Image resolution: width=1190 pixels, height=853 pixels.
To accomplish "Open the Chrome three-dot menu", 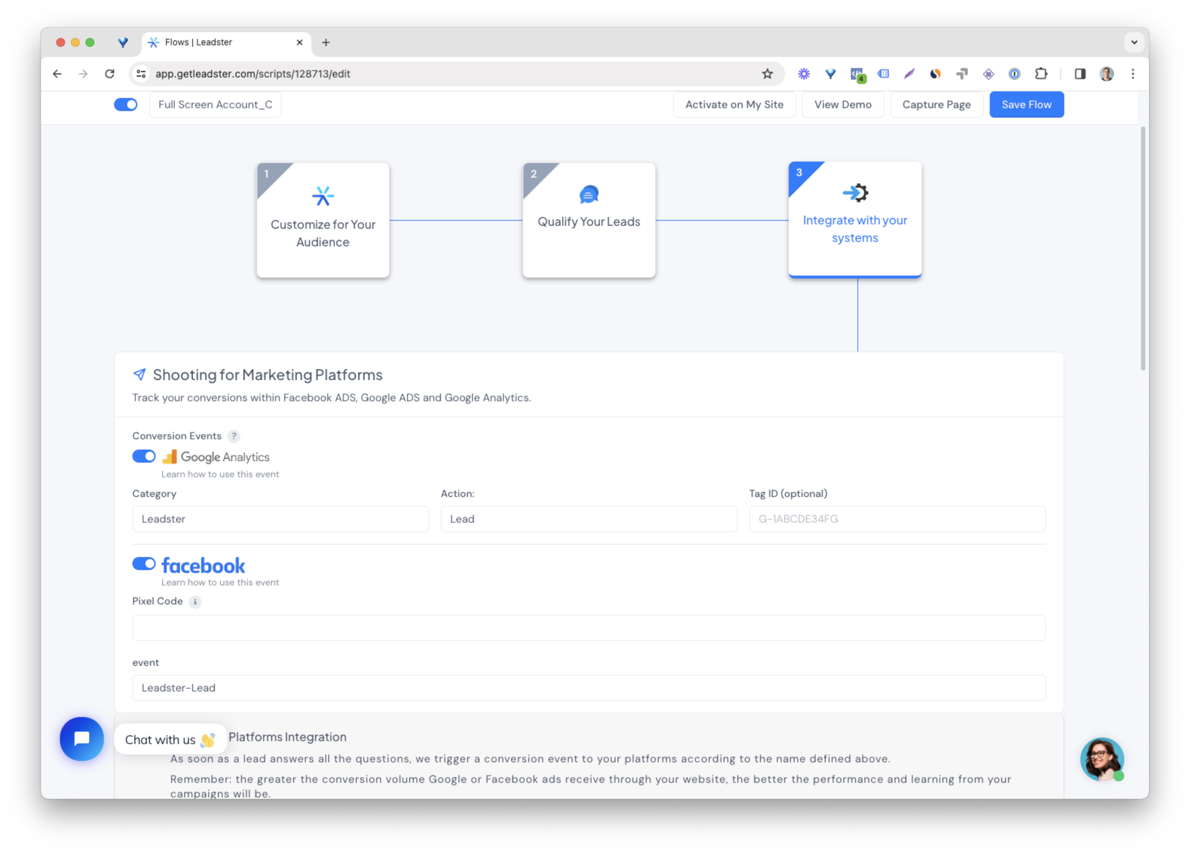I will 1133,74.
